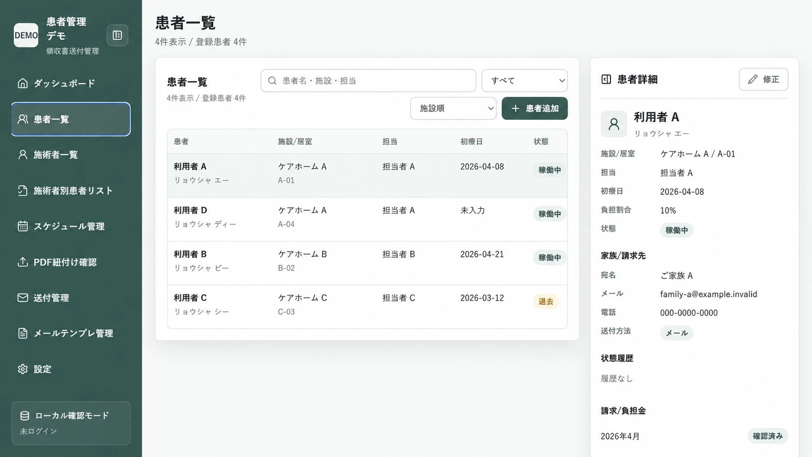This screenshot has height=457, width=812.
Task: Click the 未入力 date cell
Action: pos(473,210)
